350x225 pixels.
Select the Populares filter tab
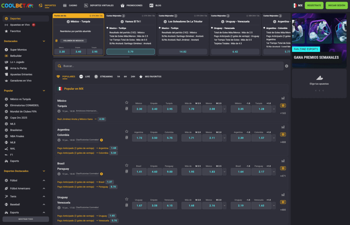point(66,77)
